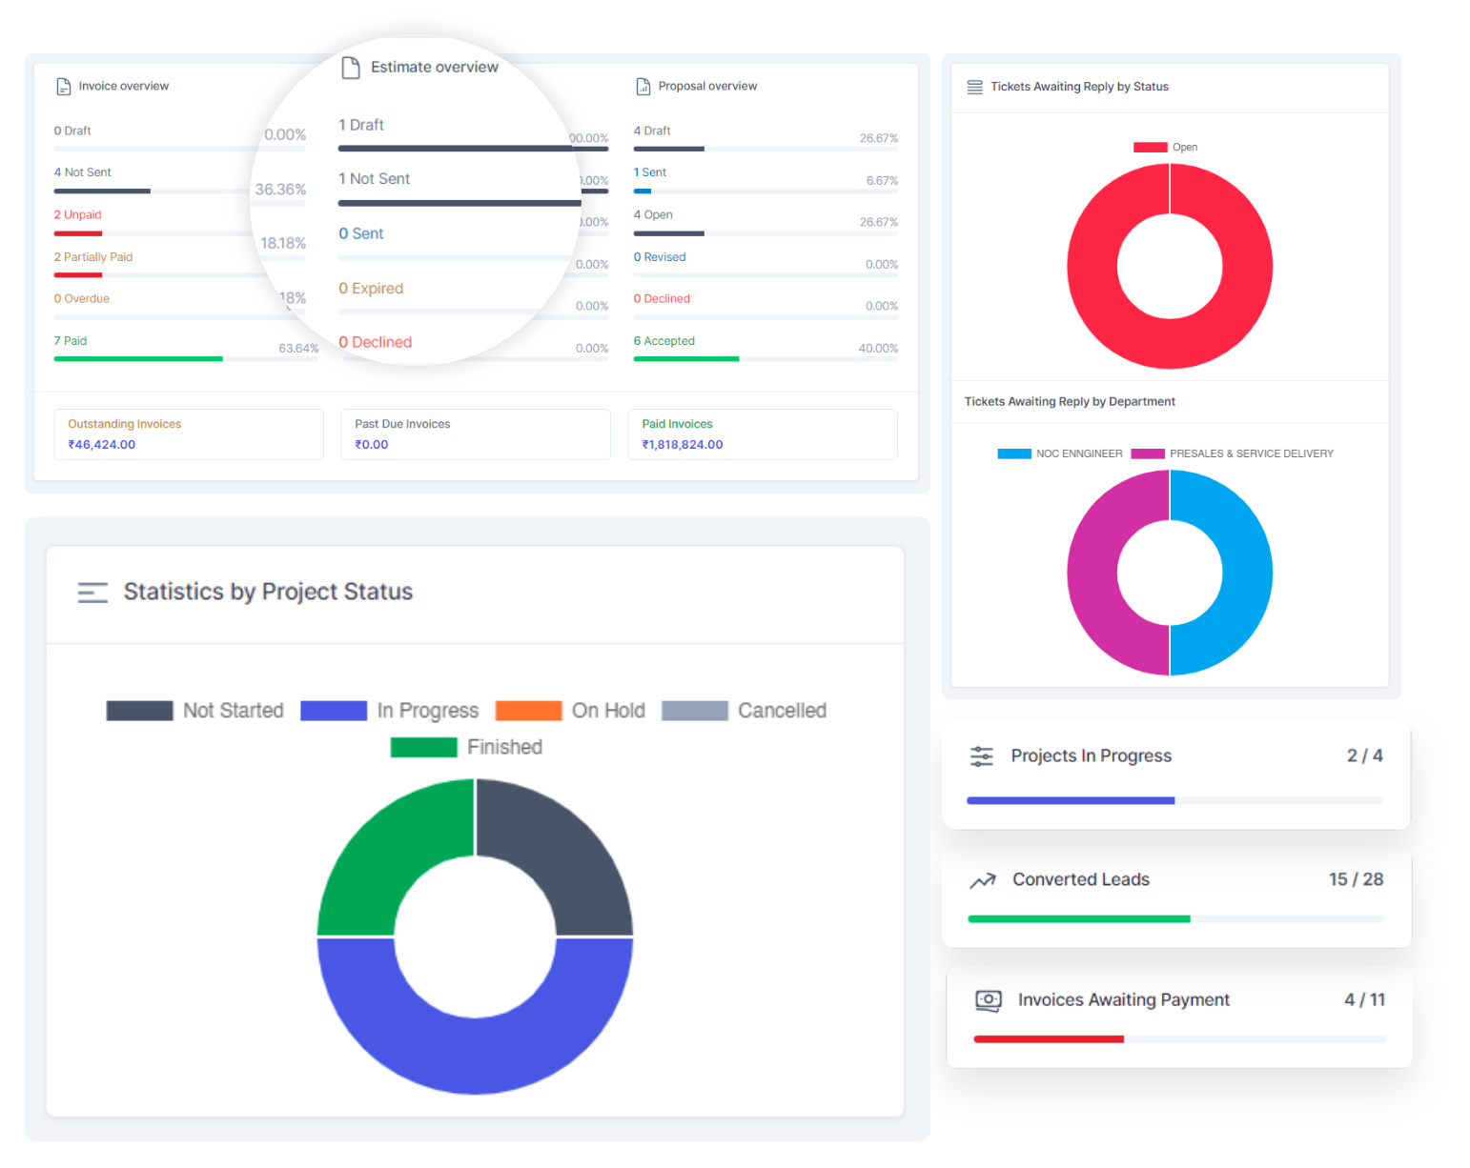Select 0 Declined in Estimate overview
Image resolution: width=1470 pixels, height=1168 pixels.
tap(376, 342)
